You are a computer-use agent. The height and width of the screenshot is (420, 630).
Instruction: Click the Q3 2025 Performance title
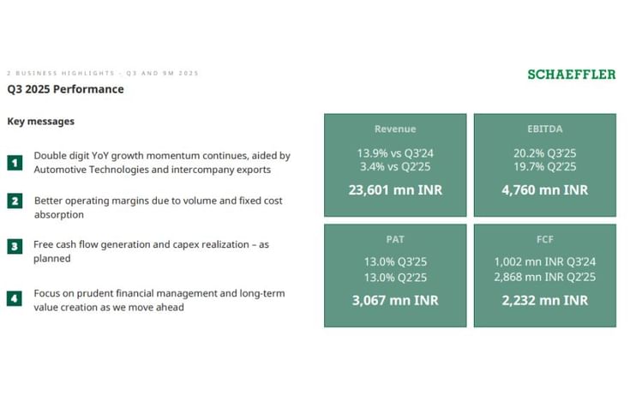[65, 89]
